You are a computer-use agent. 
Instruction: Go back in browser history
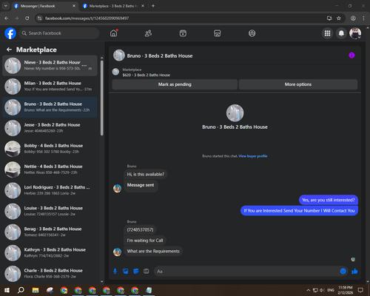7,18
